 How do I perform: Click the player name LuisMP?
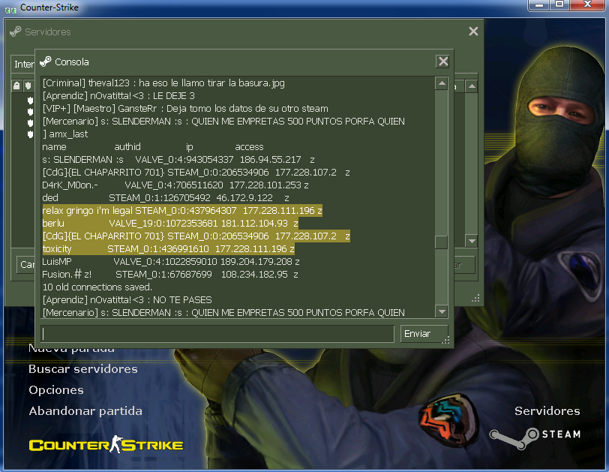[57, 262]
